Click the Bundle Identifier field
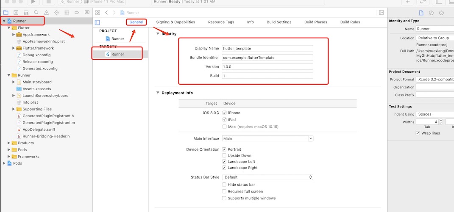 (x=267, y=58)
